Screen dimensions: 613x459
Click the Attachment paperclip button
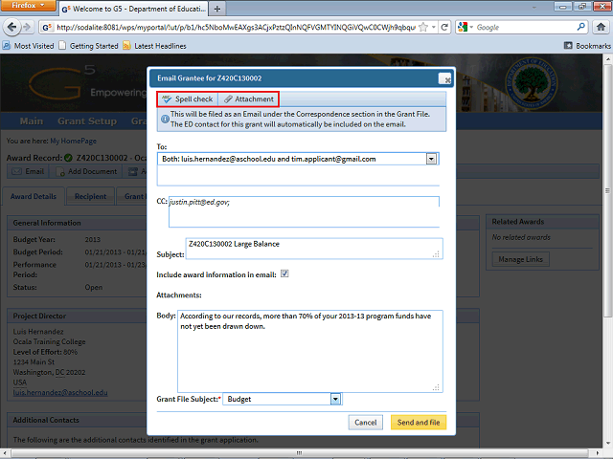point(248,99)
